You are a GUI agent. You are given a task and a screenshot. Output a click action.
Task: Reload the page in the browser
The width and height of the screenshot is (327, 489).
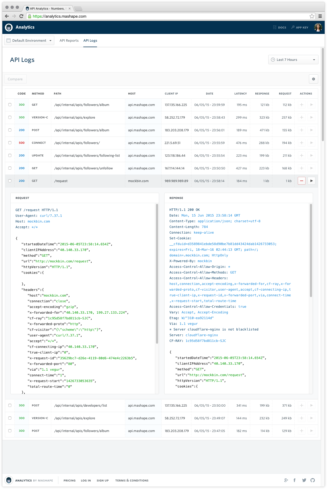coord(21,16)
